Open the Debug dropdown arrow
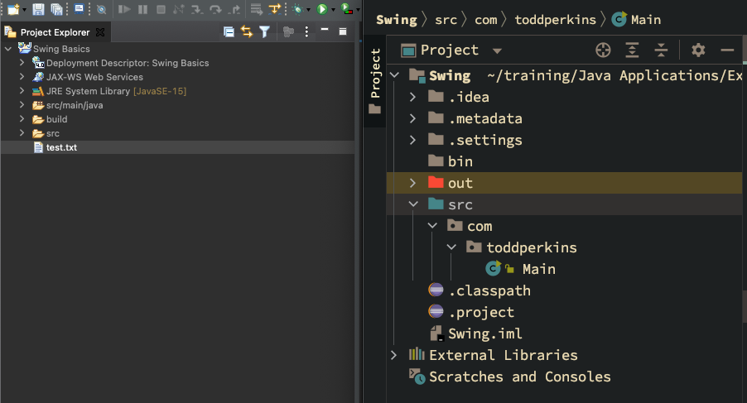The width and height of the screenshot is (747, 403). tap(308, 9)
